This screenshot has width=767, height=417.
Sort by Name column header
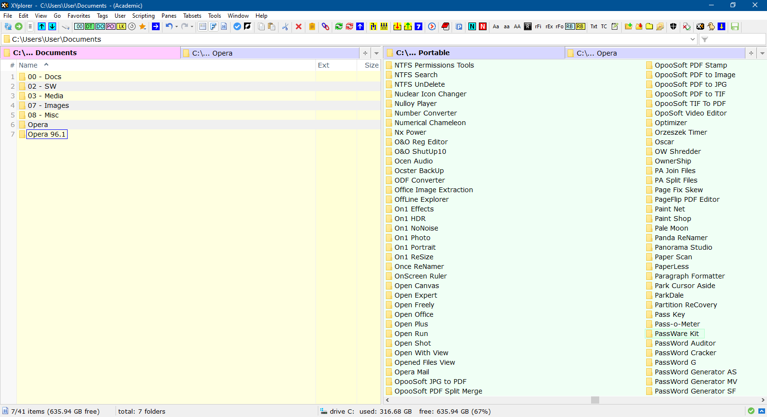[166, 65]
